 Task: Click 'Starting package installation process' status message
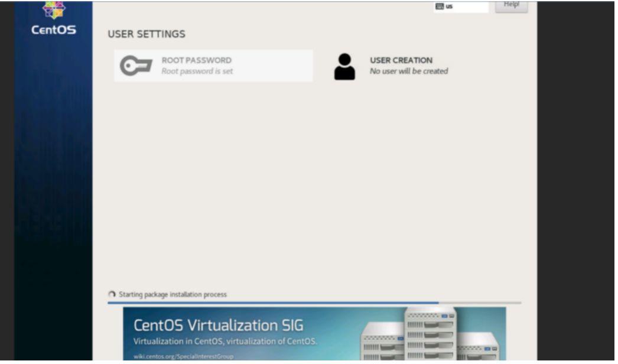[x=173, y=294]
